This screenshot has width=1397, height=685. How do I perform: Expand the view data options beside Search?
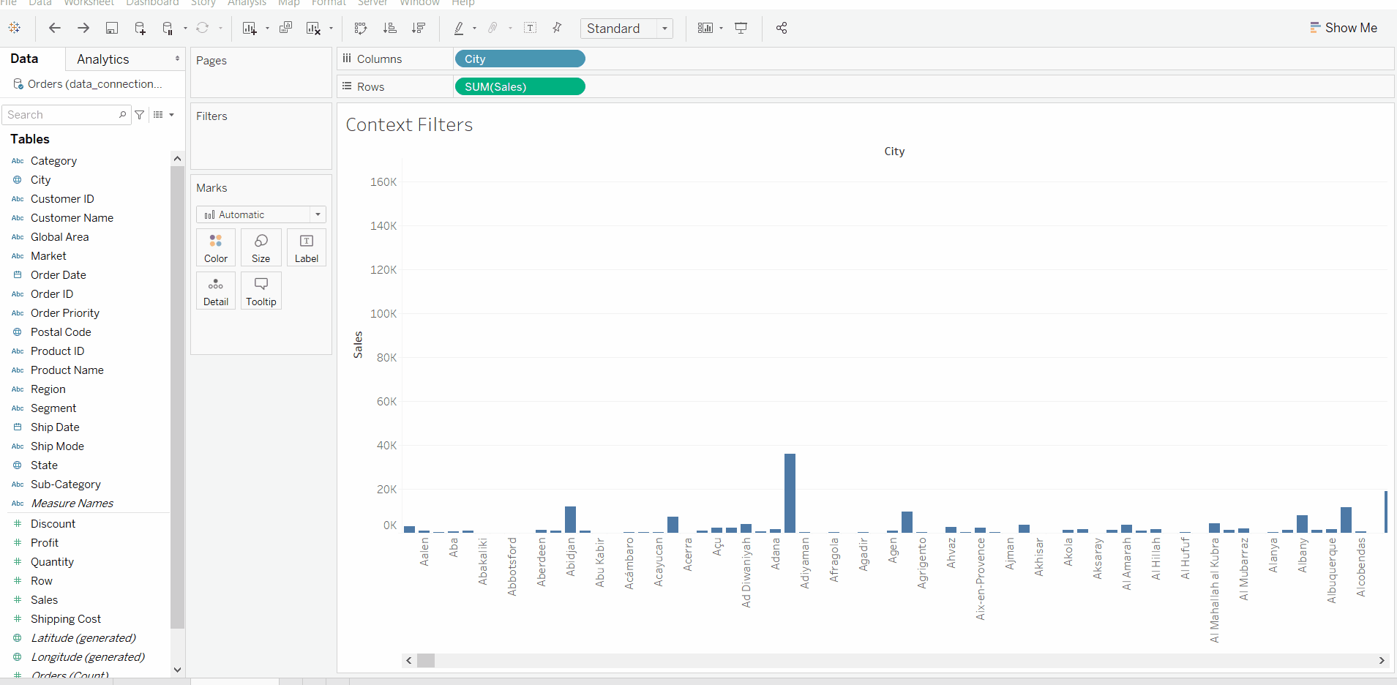click(x=164, y=114)
